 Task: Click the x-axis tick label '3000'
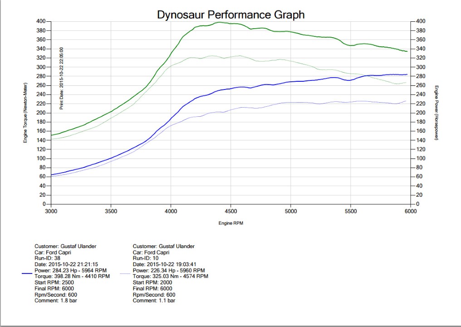(x=51, y=211)
